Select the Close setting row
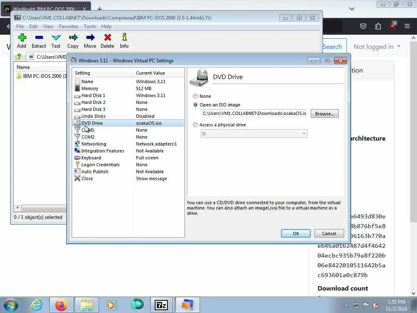The image size is (417, 313). tap(128, 179)
